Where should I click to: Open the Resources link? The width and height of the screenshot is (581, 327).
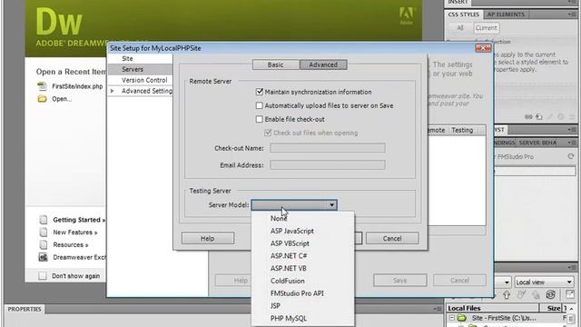pos(71,244)
